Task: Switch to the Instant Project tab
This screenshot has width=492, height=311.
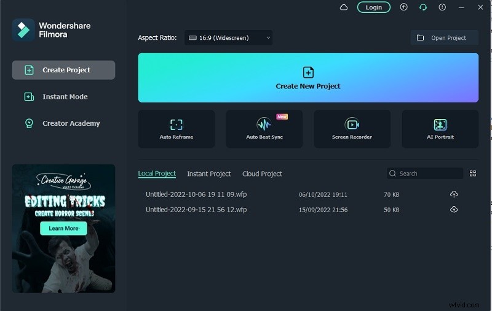Action: (209, 174)
